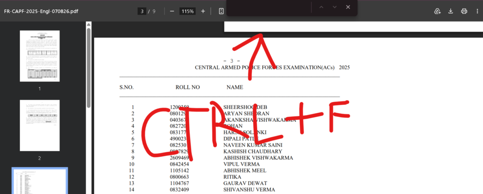The width and height of the screenshot is (483, 194).
Task: Select the highlighted page 3 thumbnail
Action: tap(40, 181)
